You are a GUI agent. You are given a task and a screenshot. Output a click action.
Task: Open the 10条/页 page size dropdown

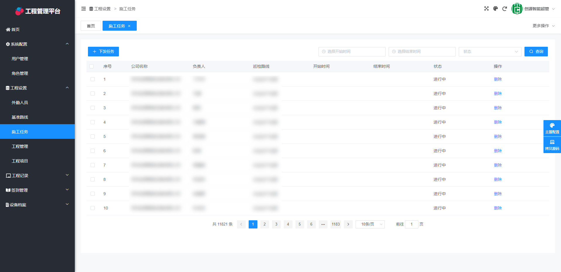click(370, 224)
